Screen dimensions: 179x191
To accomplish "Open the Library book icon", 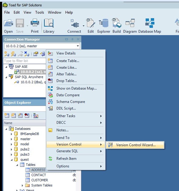I will click(49, 23).
